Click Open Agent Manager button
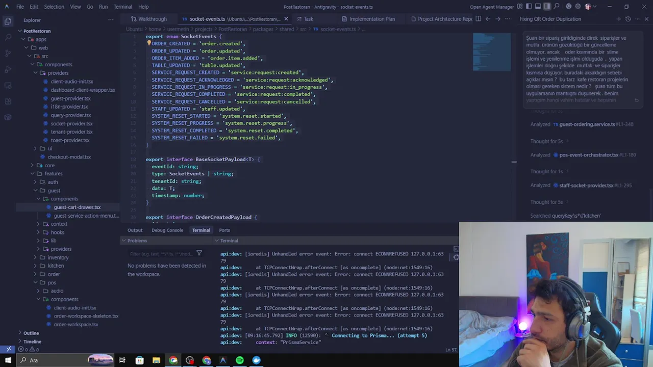Viewport: 653px width, 367px height. tap(492, 7)
